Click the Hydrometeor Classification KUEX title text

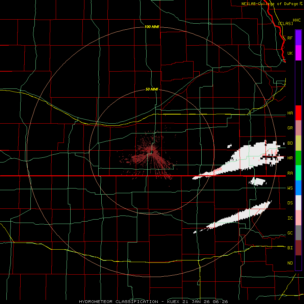pos(153,302)
